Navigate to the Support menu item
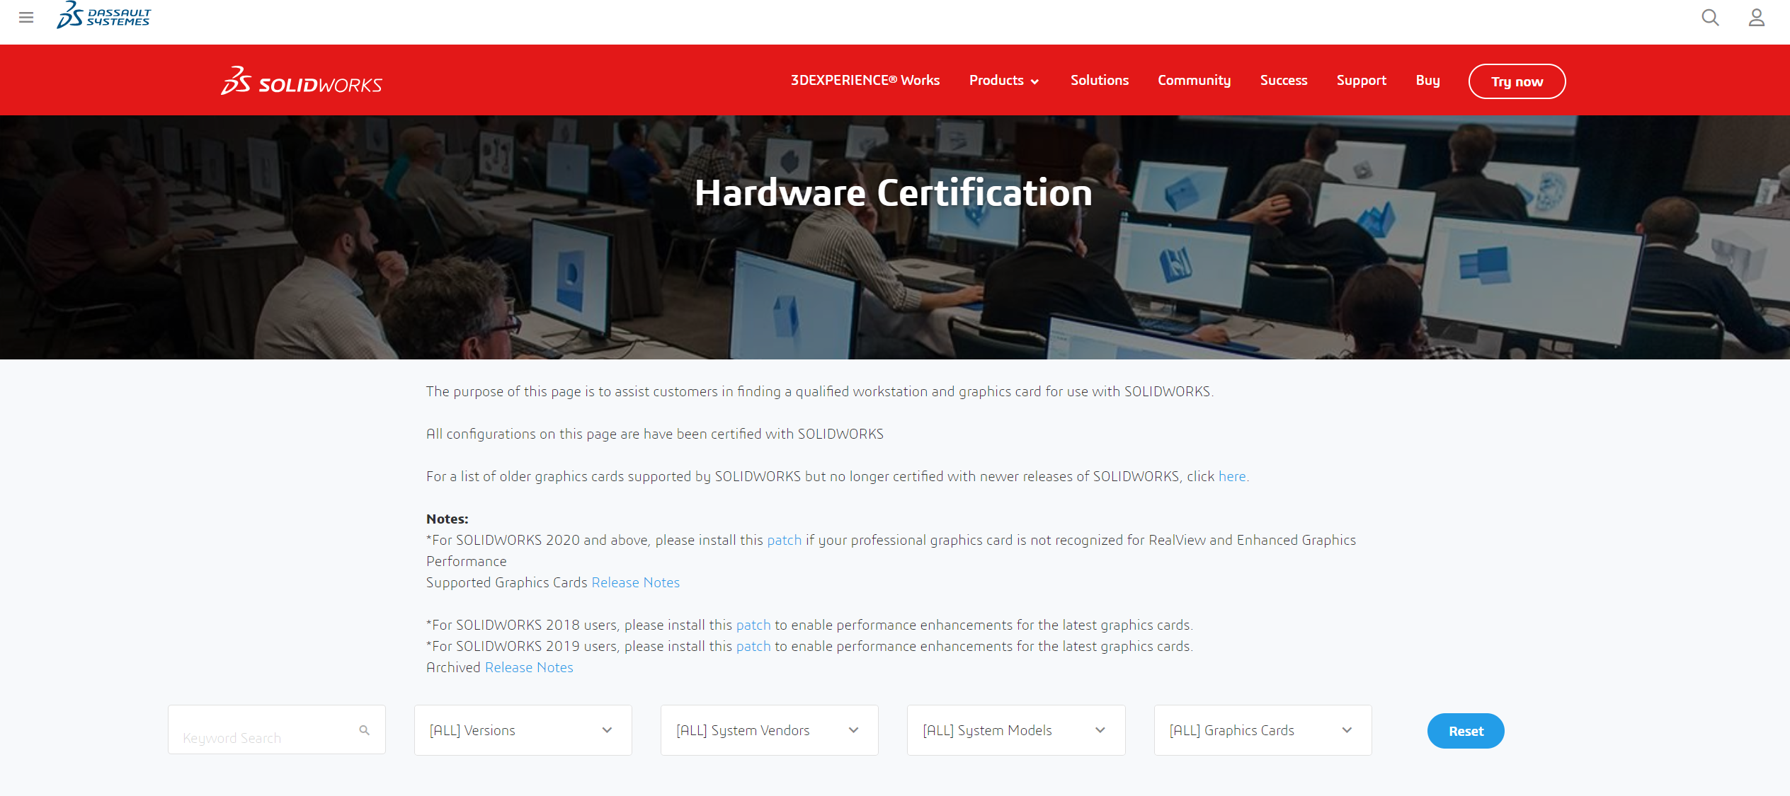Screen dimensions: 1790x796 [1361, 81]
